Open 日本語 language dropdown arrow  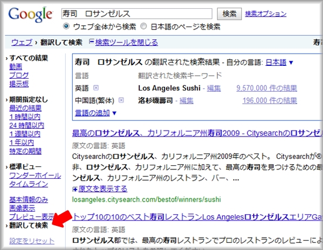291,62
